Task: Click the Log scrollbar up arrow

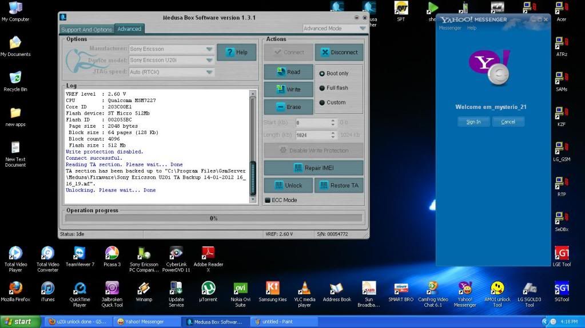Action: tap(253, 94)
